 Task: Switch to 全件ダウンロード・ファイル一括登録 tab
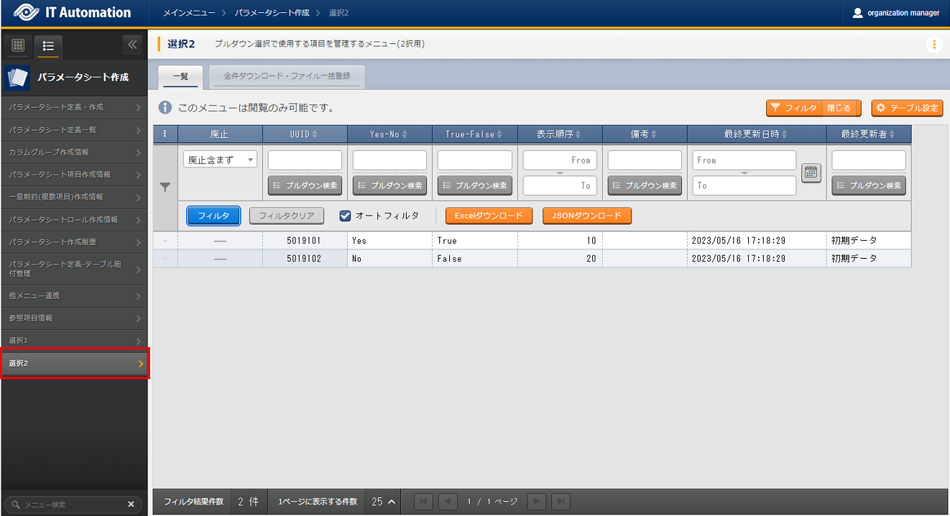coord(287,76)
